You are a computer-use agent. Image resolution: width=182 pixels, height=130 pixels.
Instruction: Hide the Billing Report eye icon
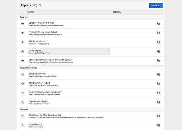coord(159,52)
